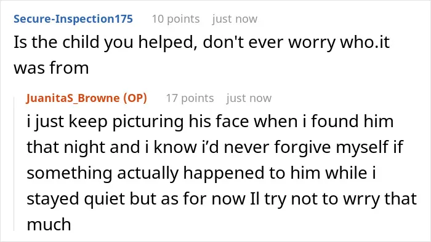
Task: Collapse the reply using the vertical thread line
Action: [x=14, y=164]
